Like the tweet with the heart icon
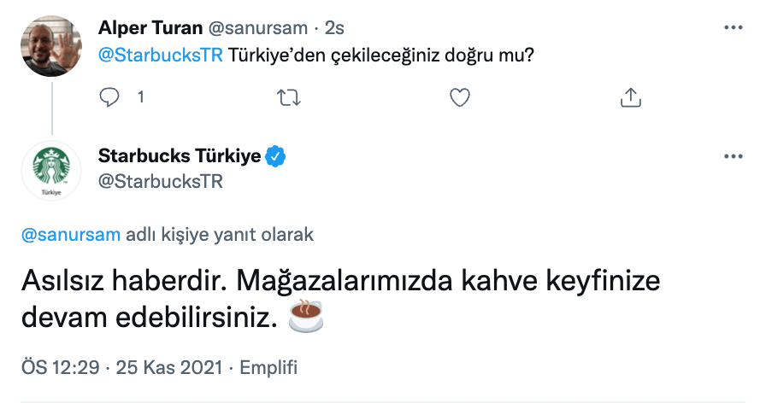This screenshot has height=403, width=766. (x=460, y=97)
